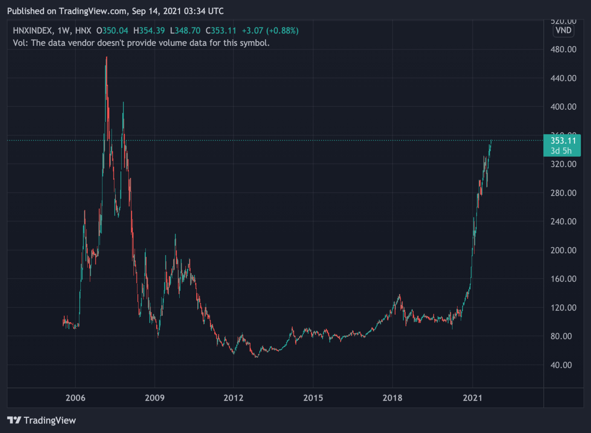Select the 1W interval label
591x433 pixels.
point(63,31)
